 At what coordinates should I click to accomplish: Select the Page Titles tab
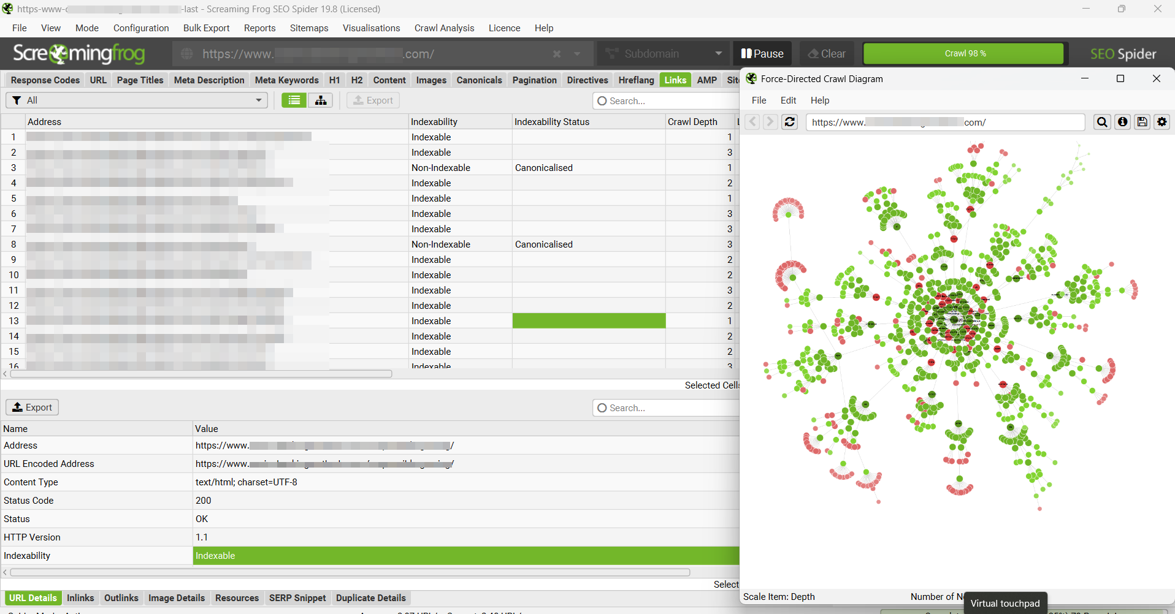click(x=140, y=80)
